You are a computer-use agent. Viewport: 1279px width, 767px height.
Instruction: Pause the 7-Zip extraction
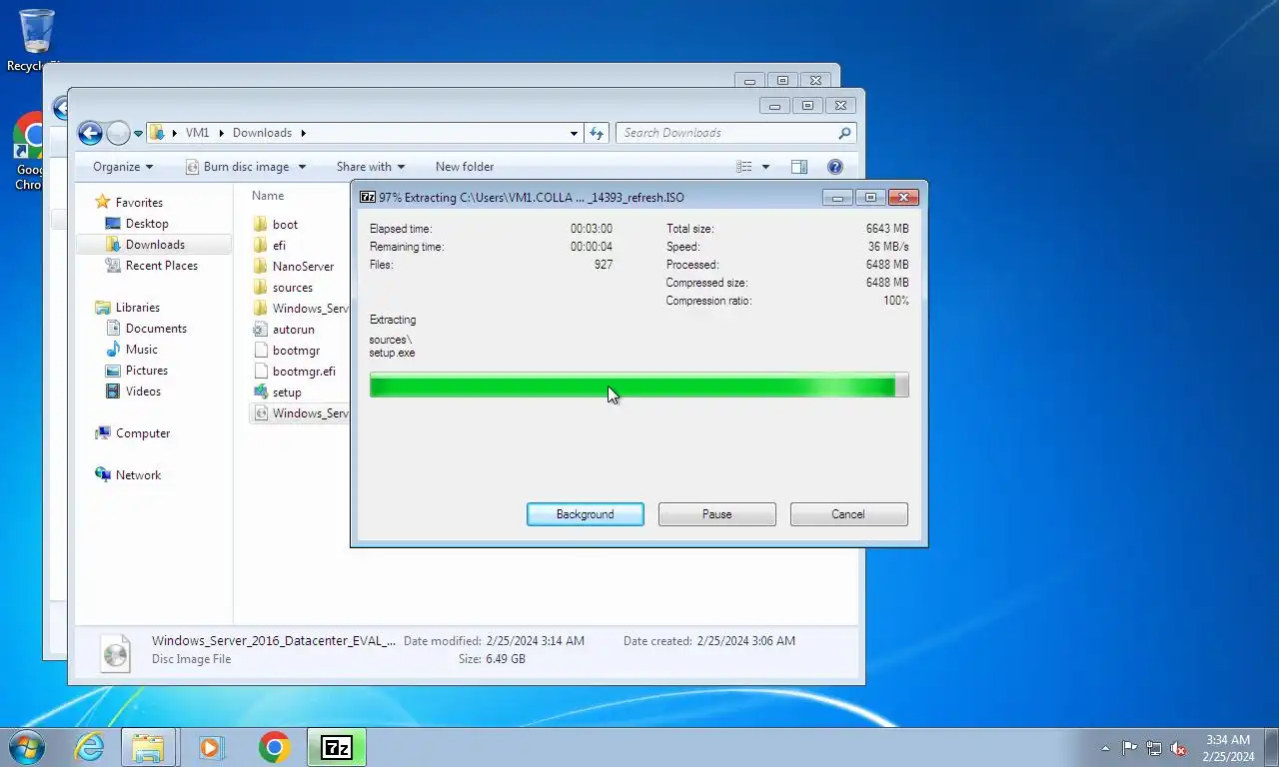(x=717, y=514)
